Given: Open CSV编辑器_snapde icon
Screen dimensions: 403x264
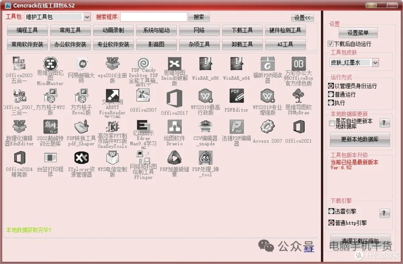Looking at the screenshot, I should (206, 127).
